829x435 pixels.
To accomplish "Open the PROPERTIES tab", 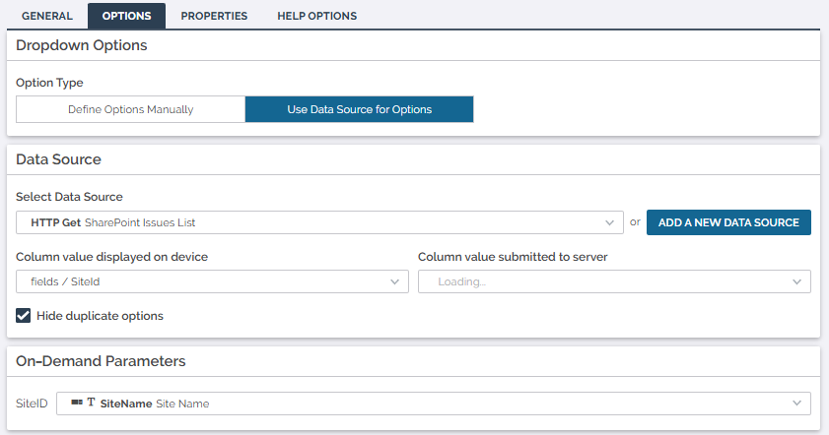I will (x=214, y=16).
